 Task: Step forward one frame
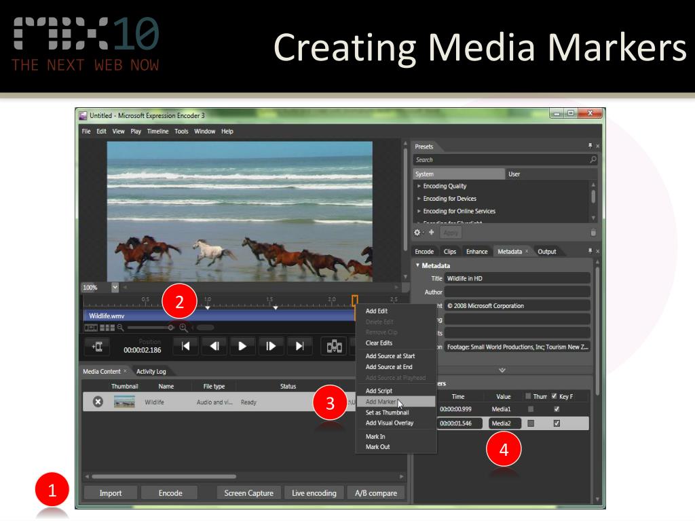pyautogui.click(x=271, y=346)
